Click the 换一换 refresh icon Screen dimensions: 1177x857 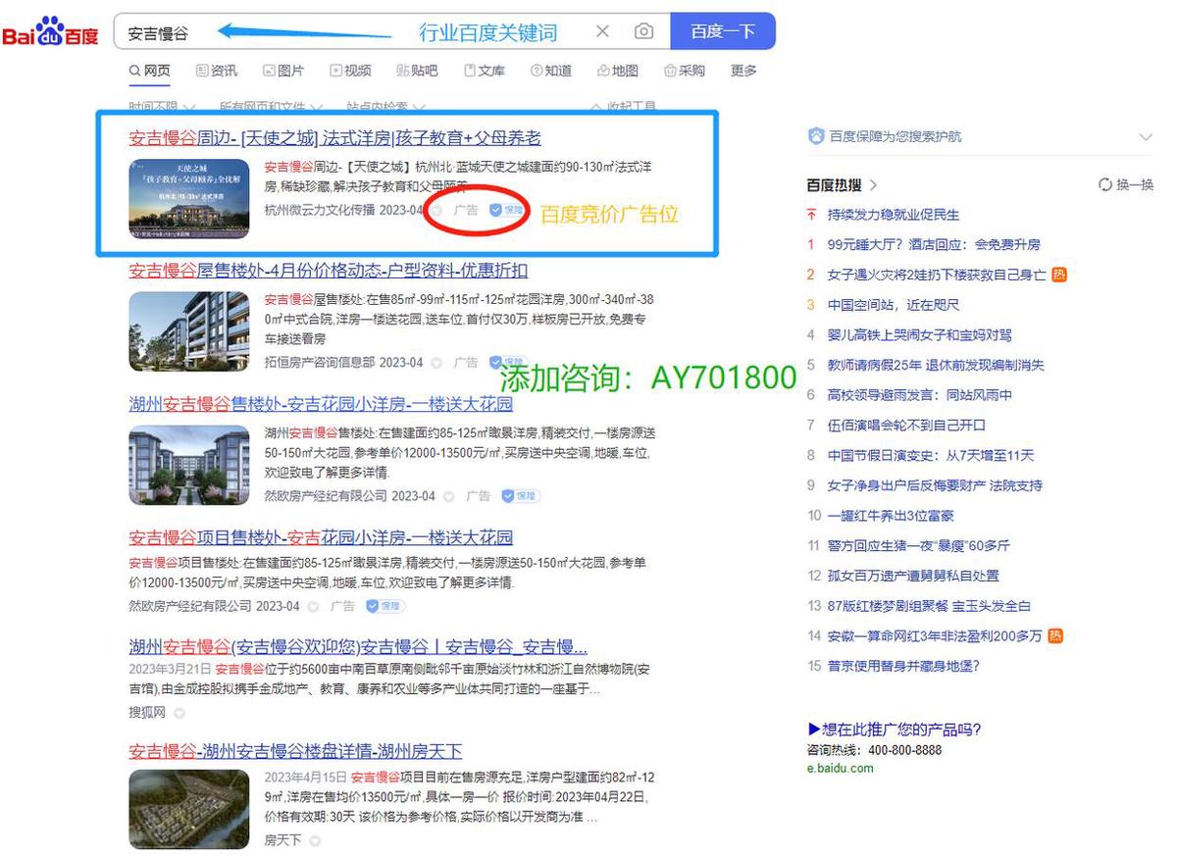[x=1105, y=184]
